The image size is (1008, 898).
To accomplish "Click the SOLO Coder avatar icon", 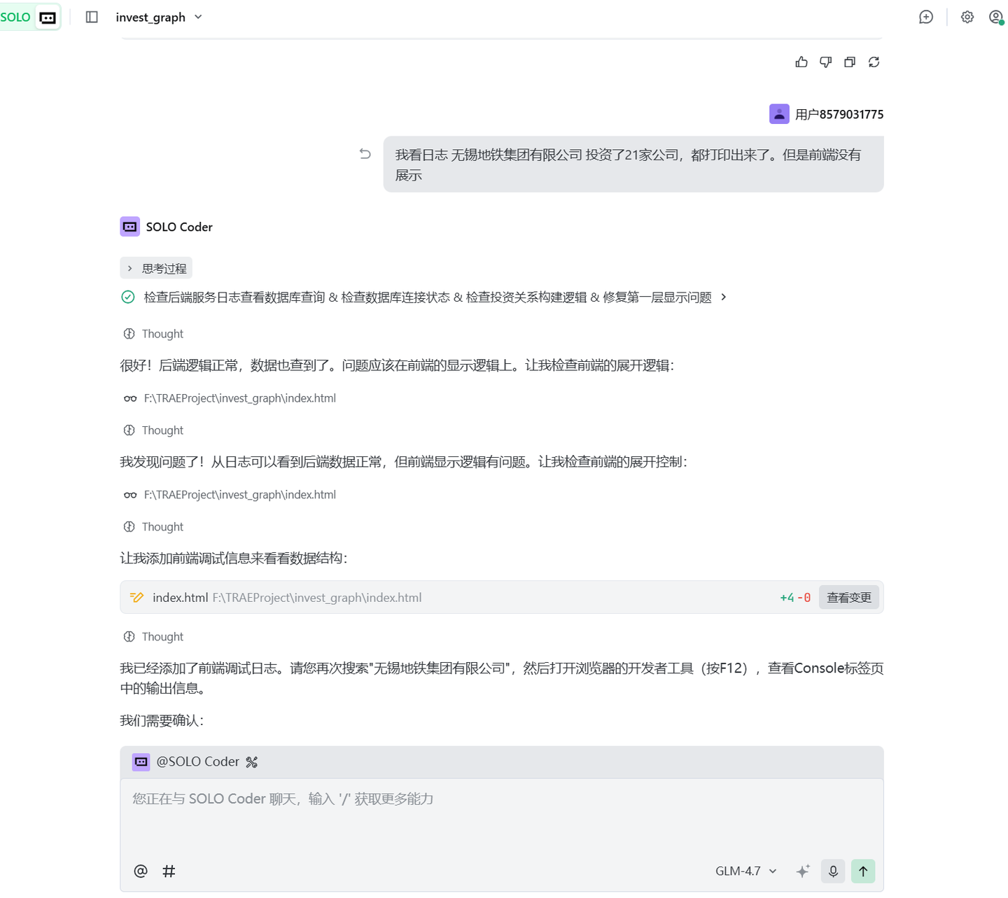I will (130, 227).
